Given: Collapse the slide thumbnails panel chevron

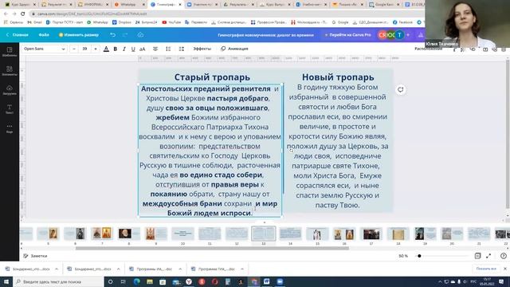Looking at the screenshot, I should click(x=265, y=222).
